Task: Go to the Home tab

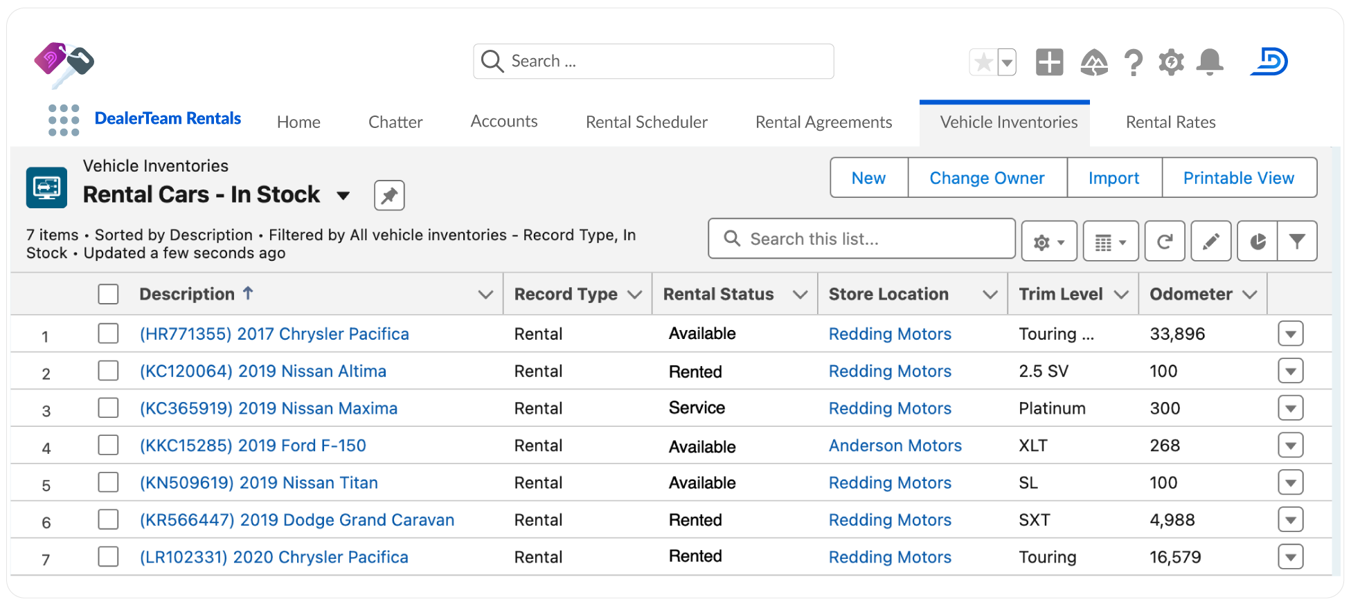Action: coord(298,122)
